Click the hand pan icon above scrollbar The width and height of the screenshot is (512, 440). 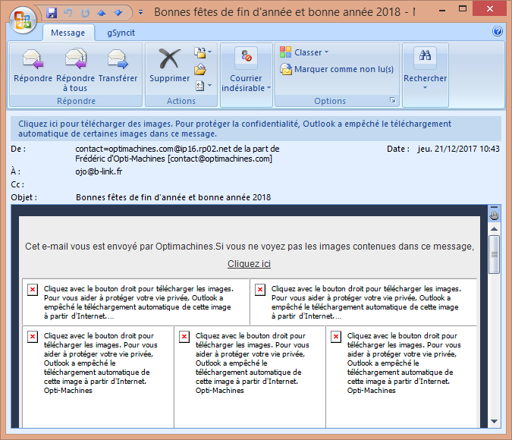pyautogui.click(x=494, y=215)
